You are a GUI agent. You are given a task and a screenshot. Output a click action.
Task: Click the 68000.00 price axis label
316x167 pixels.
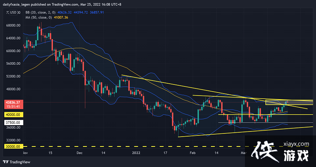point(14,25)
